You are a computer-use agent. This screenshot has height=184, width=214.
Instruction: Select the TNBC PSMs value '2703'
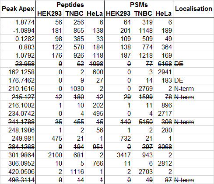click(143, 172)
